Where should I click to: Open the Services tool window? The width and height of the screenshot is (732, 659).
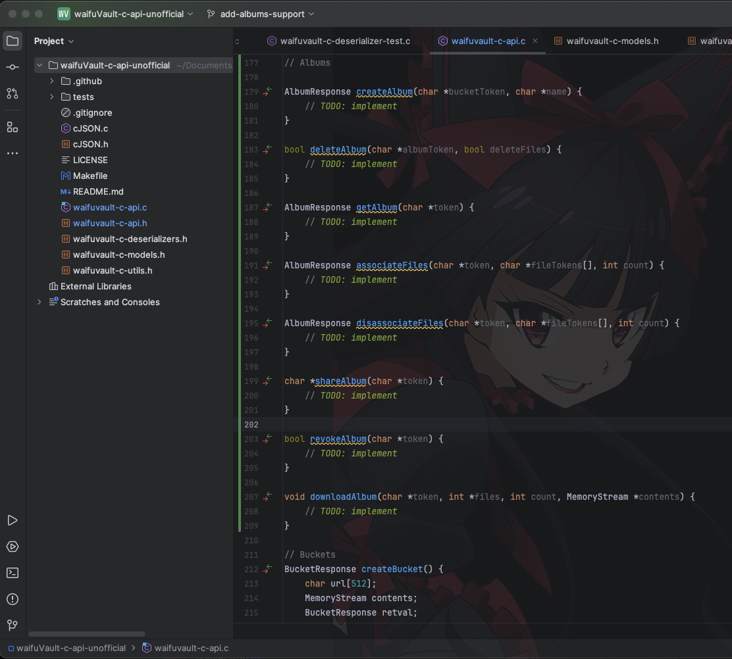(13, 547)
